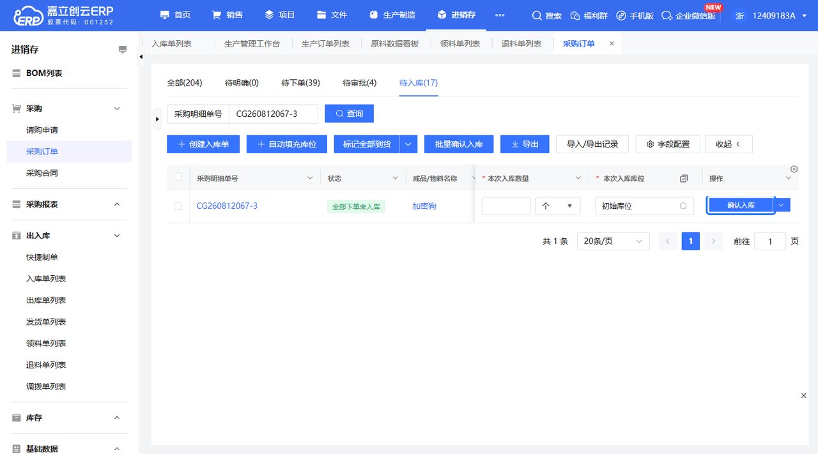Click the 前往 page number input
The height and width of the screenshot is (454, 818).
coord(770,241)
